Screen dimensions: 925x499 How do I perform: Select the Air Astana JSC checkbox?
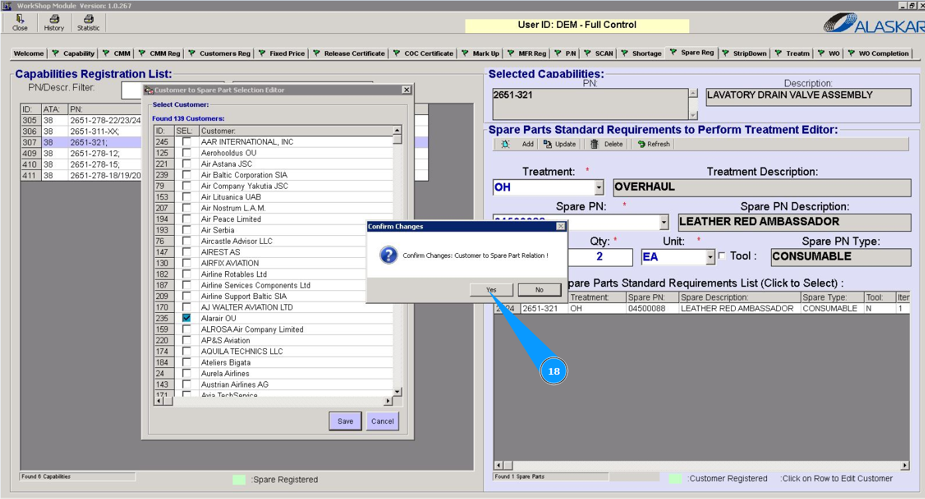tap(187, 163)
